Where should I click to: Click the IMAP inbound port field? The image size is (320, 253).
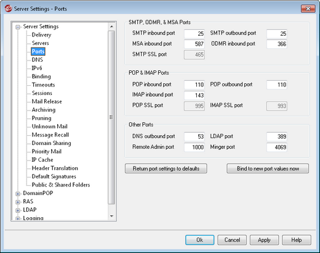point(194,95)
